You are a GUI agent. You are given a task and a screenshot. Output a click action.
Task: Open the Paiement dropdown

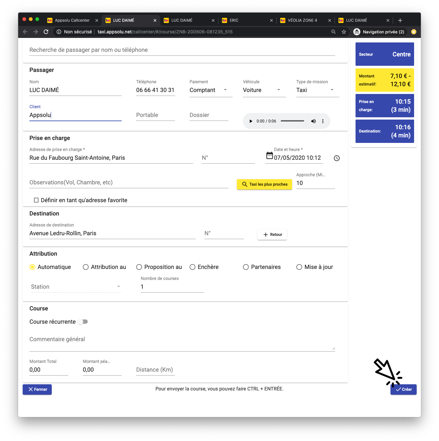(211, 90)
